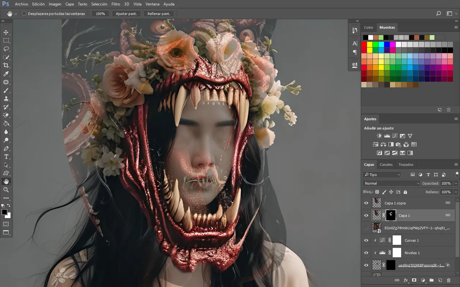Select the Paint Bucket tool

(6, 123)
